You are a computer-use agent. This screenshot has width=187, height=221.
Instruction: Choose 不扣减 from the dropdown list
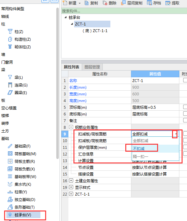click(156, 149)
